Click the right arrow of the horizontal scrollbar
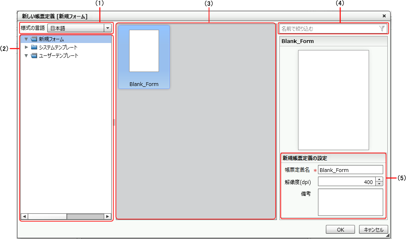This screenshot has height=239, width=406. coord(107,216)
